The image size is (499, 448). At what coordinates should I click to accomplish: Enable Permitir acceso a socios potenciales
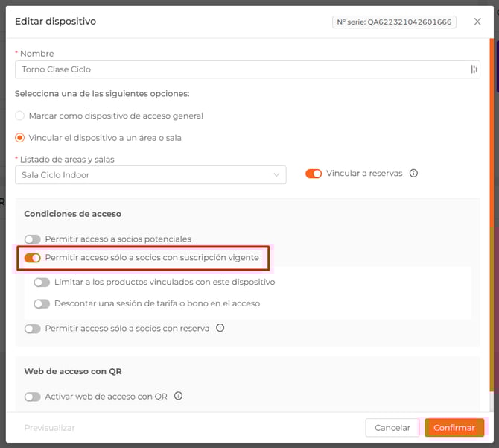[x=33, y=239]
